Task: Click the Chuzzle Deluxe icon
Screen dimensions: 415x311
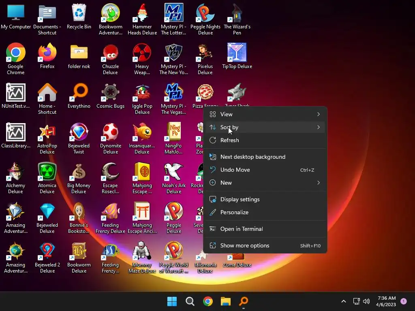Action: click(x=110, y=59)
